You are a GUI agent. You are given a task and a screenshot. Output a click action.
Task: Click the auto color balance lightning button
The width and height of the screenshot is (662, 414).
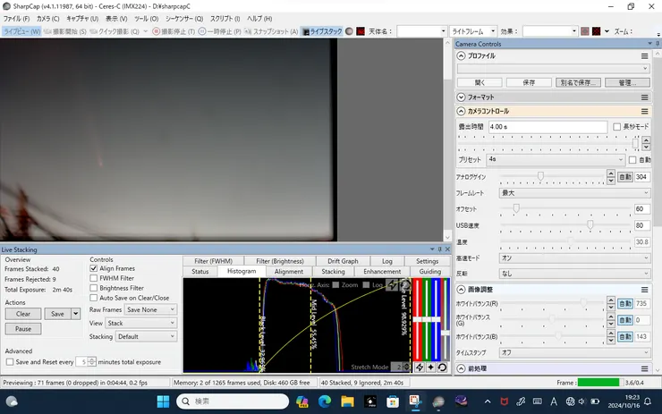[420, 367]
